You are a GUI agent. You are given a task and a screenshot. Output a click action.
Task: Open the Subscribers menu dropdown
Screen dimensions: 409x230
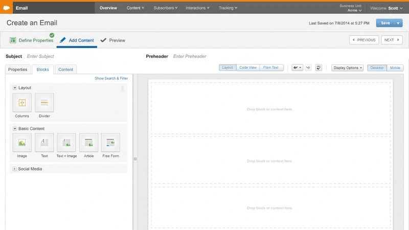165,8
